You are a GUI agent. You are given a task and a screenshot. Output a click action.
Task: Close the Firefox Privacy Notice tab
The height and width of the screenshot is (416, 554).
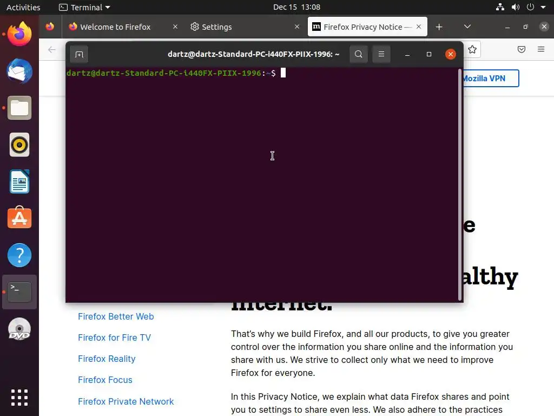point(419,27)
